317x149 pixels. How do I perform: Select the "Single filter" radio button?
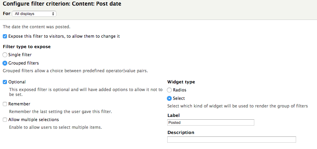coord(5,55)
